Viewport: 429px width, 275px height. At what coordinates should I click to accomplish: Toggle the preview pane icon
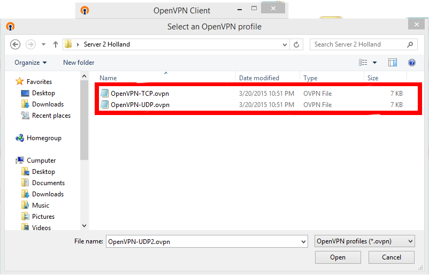tap(393, 63)
